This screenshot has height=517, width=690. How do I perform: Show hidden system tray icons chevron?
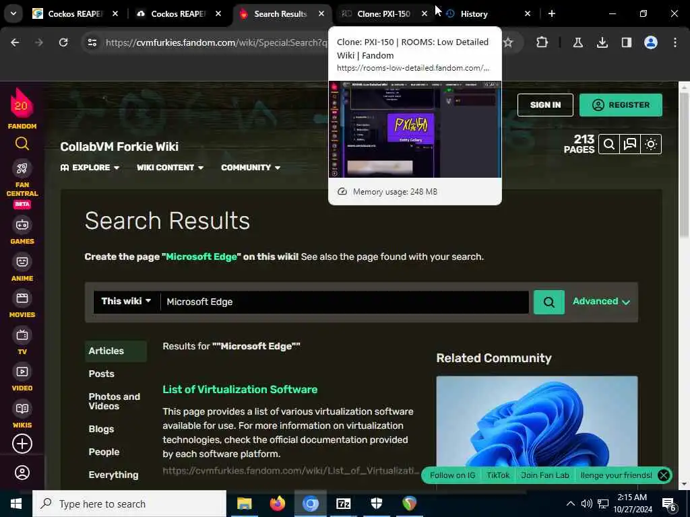pos(570,504)
